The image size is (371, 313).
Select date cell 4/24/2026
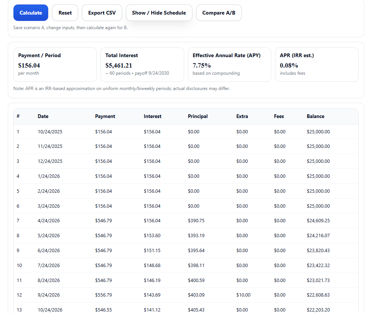(x=49, y=220)
